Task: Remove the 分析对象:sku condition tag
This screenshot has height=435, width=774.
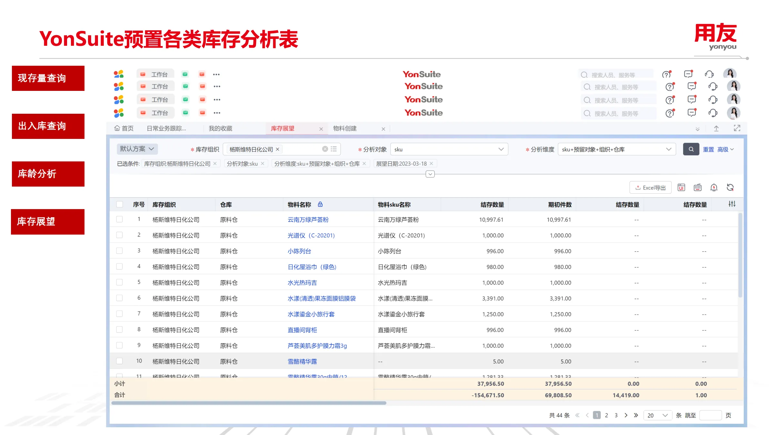Action: click(x=263, y=163)
